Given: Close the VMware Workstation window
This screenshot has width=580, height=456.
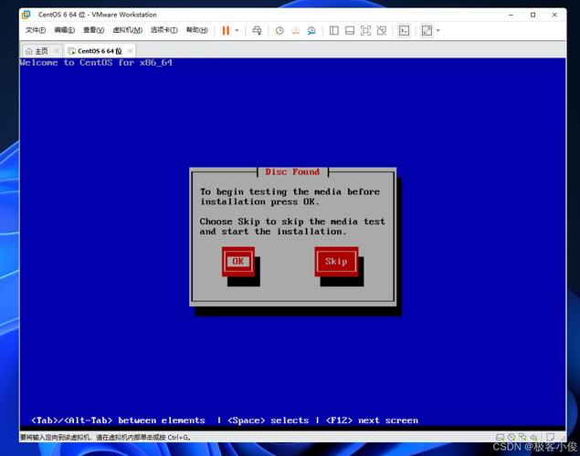Looking at the screenshot, I should point(554,15).
